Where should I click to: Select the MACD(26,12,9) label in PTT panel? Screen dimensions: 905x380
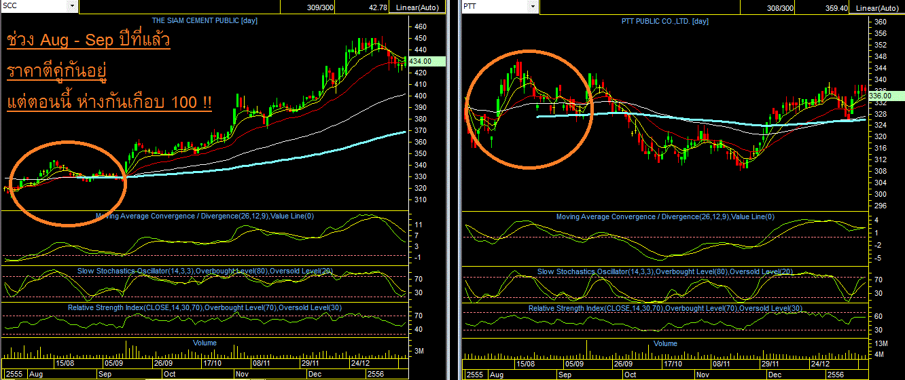pyautogui.click(x=665, y=216)
